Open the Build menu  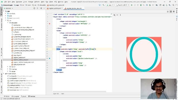[x=43, y=2]
